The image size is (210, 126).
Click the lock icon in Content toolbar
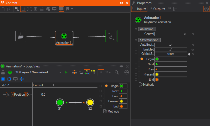tap(42, 9)
